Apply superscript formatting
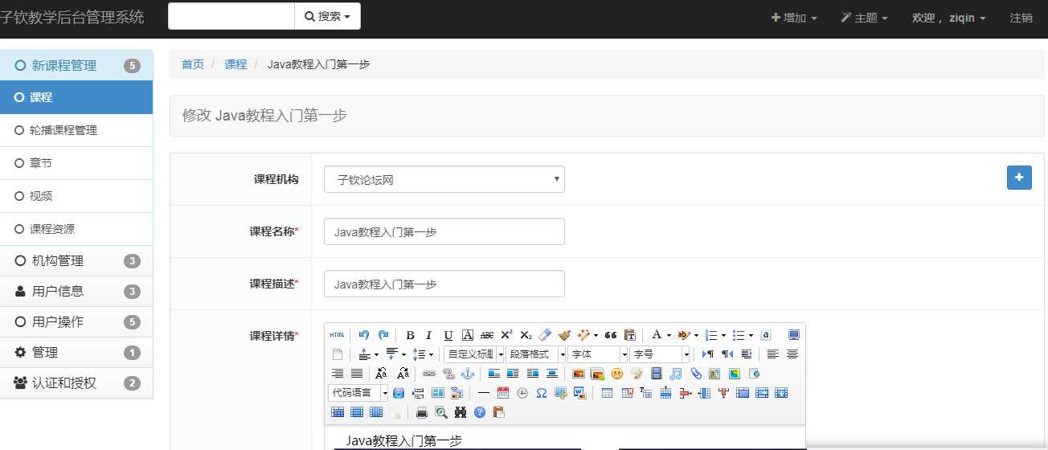Image resolution: width=1048 pixels, height=450 pixels. pos(506,335)
